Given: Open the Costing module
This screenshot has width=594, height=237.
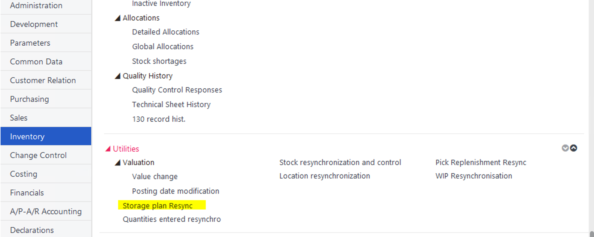Looking at the screenshot, I should tap(46, 174).
